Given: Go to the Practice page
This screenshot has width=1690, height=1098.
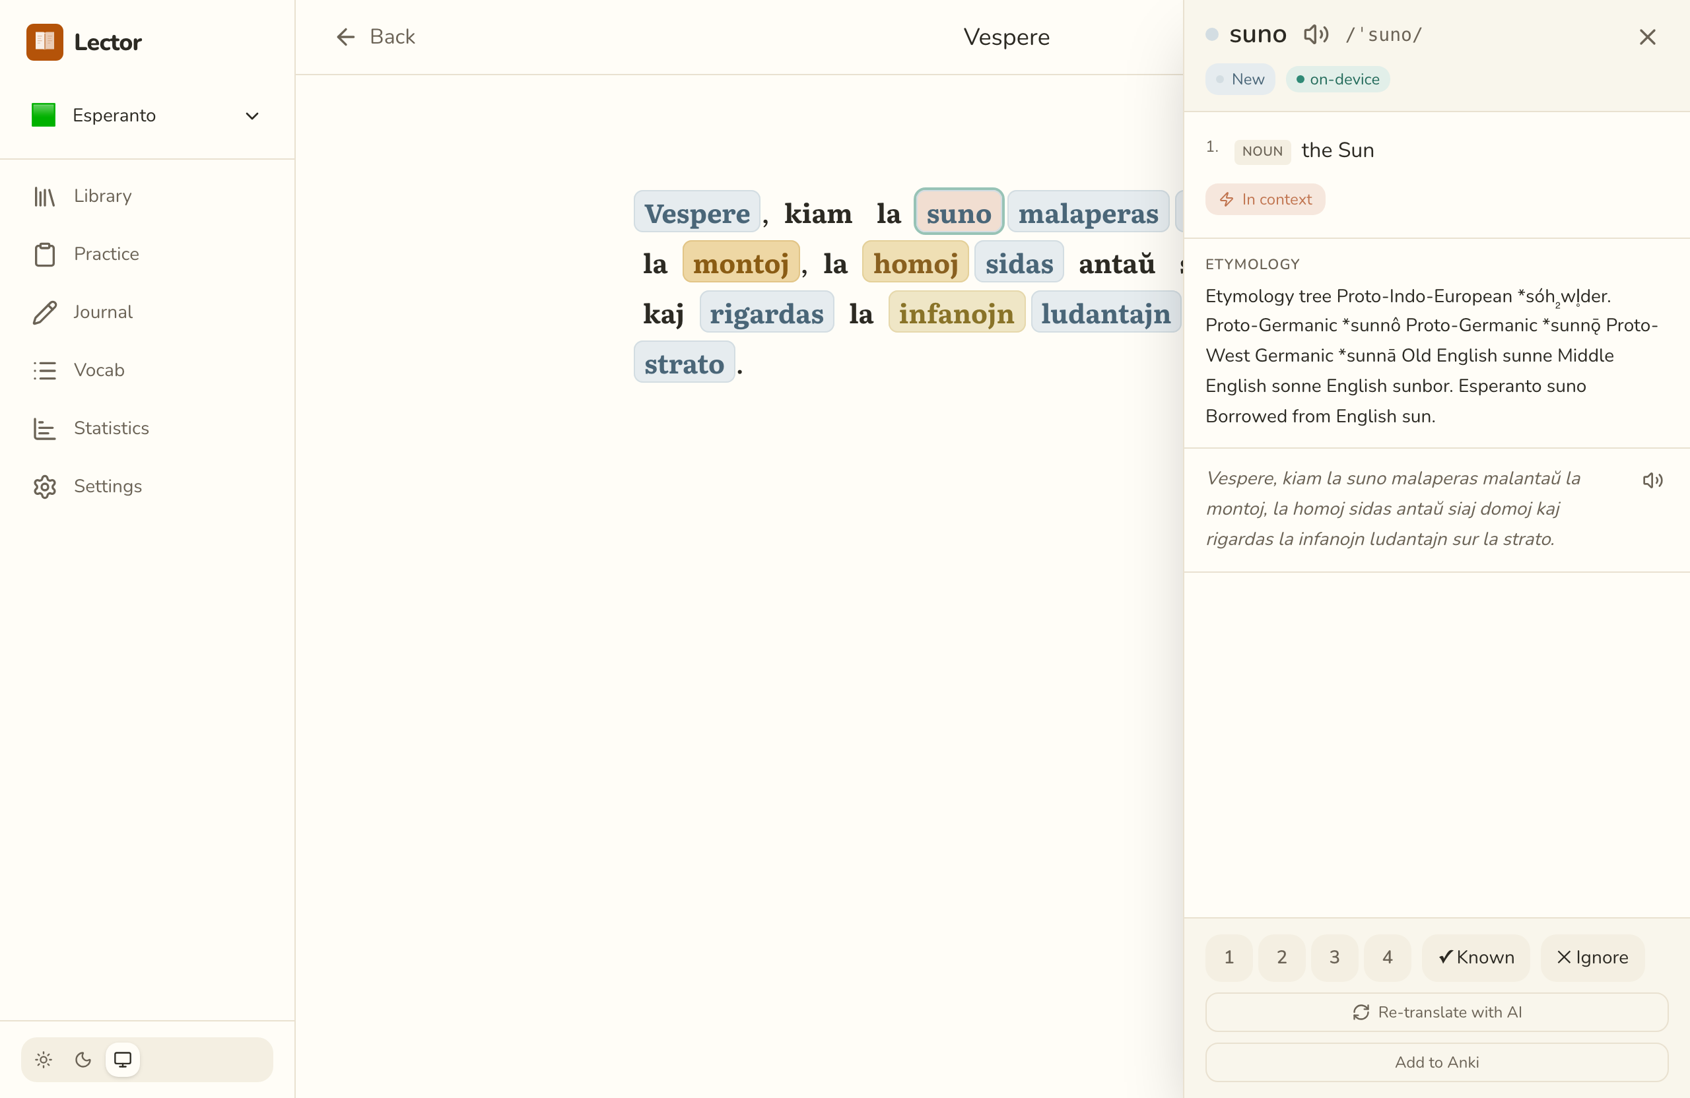Looking at the screenshot, I should tap(147, 254).
